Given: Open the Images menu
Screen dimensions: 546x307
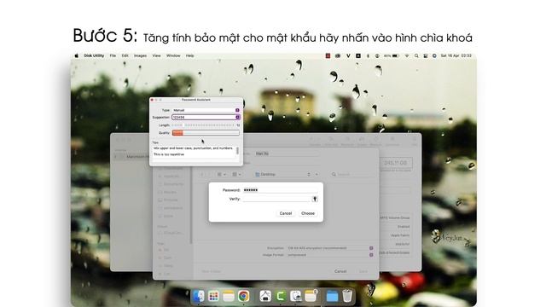Looking at the screenshot, I should [x=140, y=55].
